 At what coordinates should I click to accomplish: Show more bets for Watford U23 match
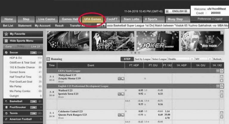pos(222,96)
